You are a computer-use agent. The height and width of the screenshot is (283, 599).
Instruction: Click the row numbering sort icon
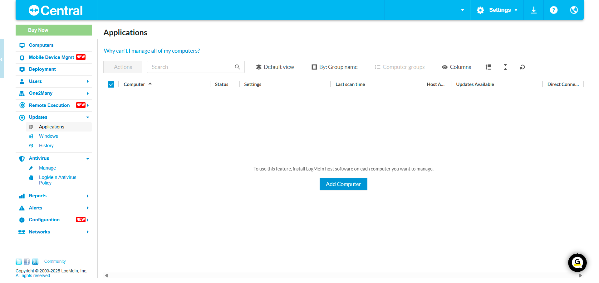click(x=488, y=67)
